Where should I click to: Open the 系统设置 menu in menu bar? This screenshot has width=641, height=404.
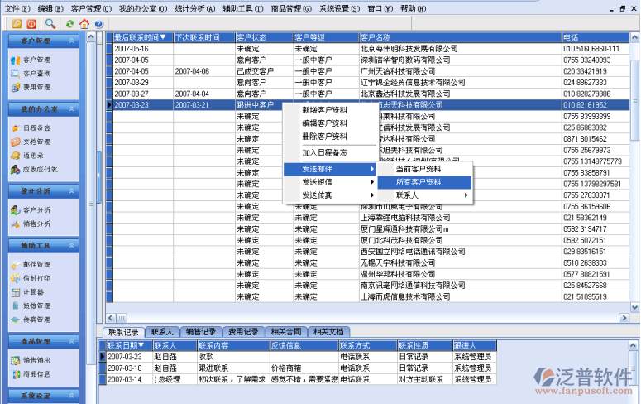339,8
